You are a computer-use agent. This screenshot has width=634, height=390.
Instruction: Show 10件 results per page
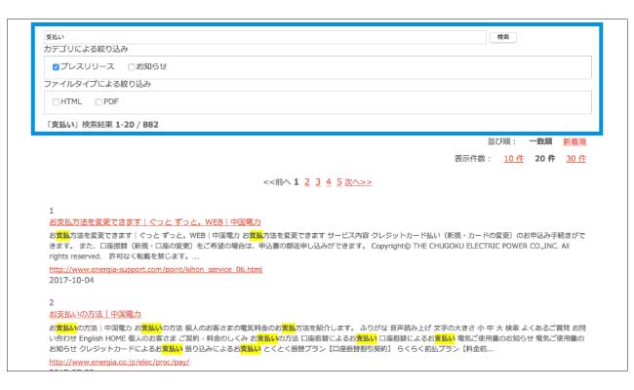click(x=513, y=158)
